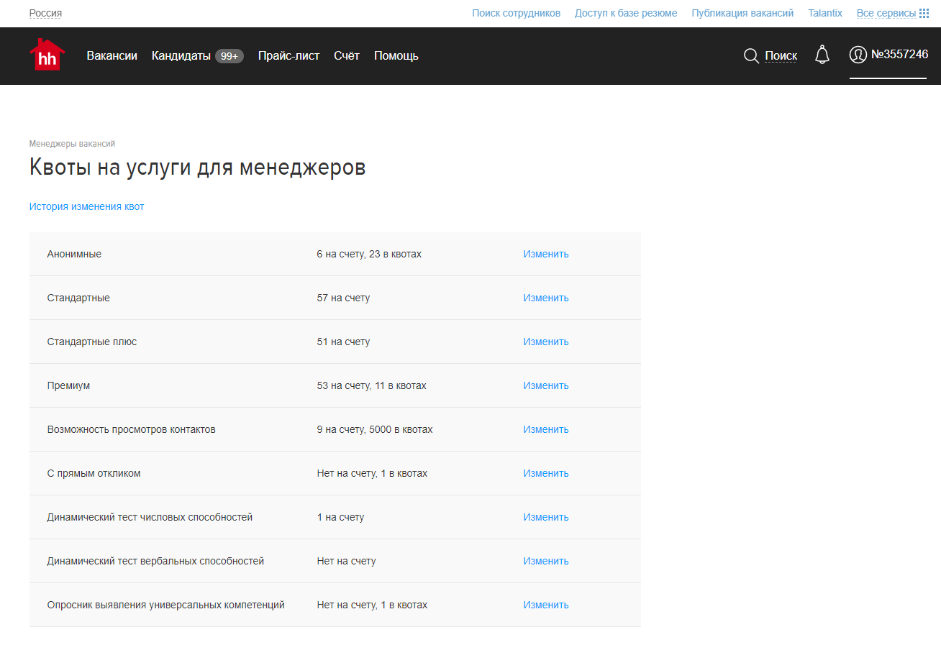Screen dimensions: 941x668
Task: Select value "51 на счету"
Action: pyautogui.click(x=343, y=342)
